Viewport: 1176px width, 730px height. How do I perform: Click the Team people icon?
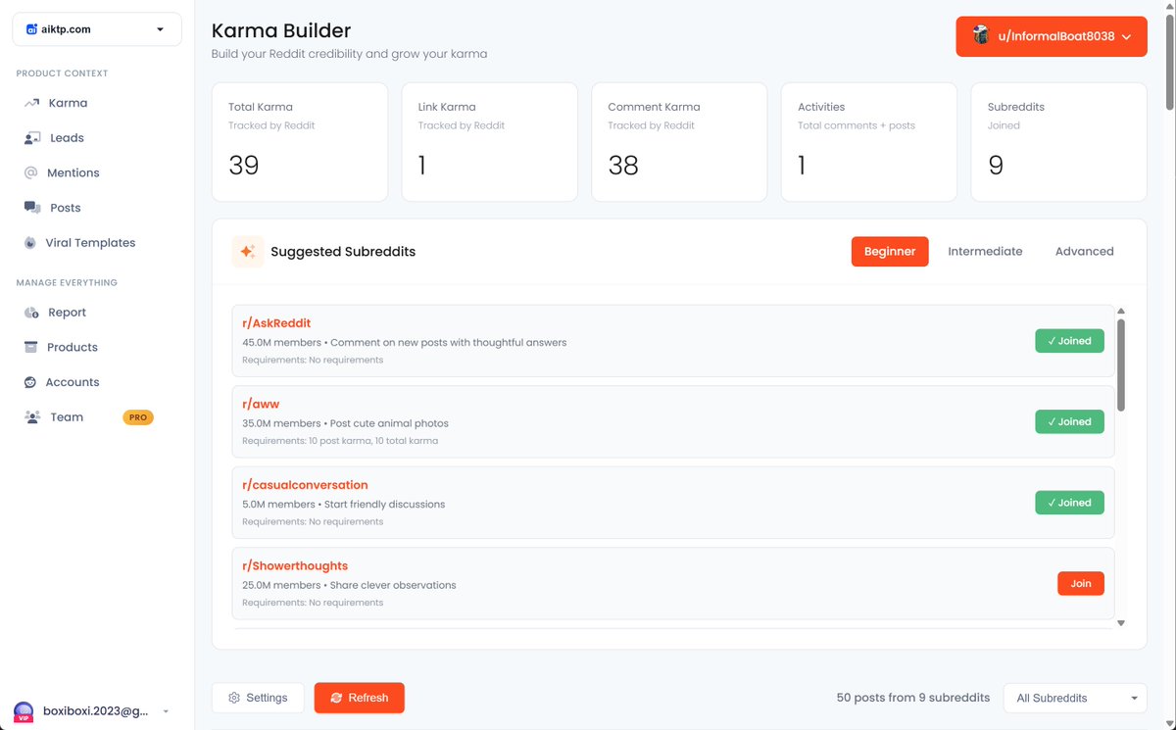32,417
